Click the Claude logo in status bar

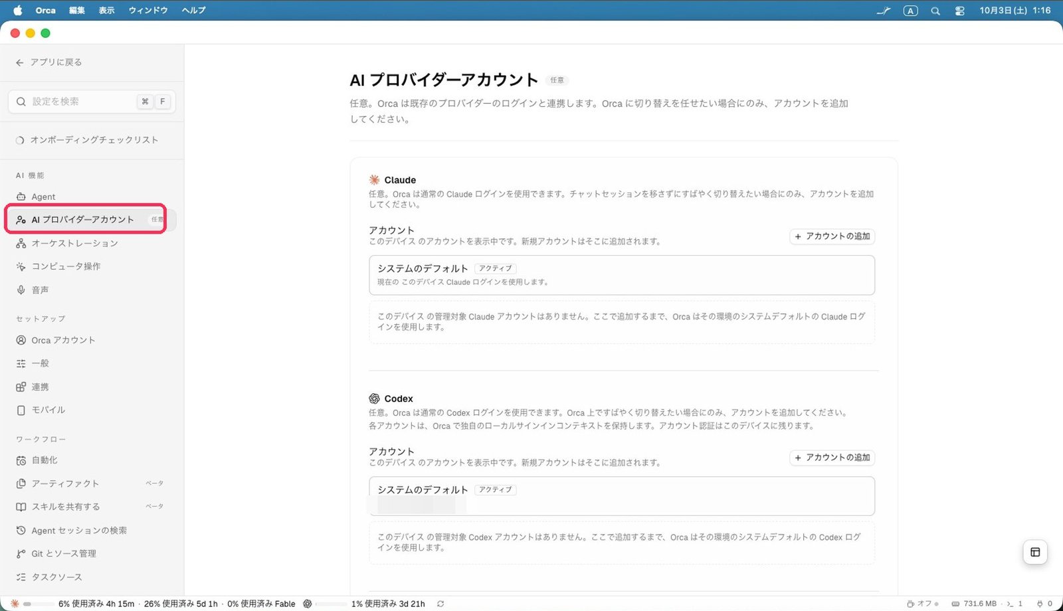point(15,604)
